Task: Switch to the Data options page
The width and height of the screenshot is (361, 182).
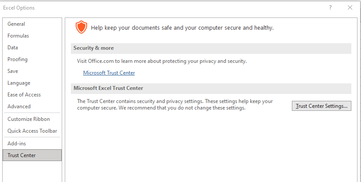Action: 13,48
